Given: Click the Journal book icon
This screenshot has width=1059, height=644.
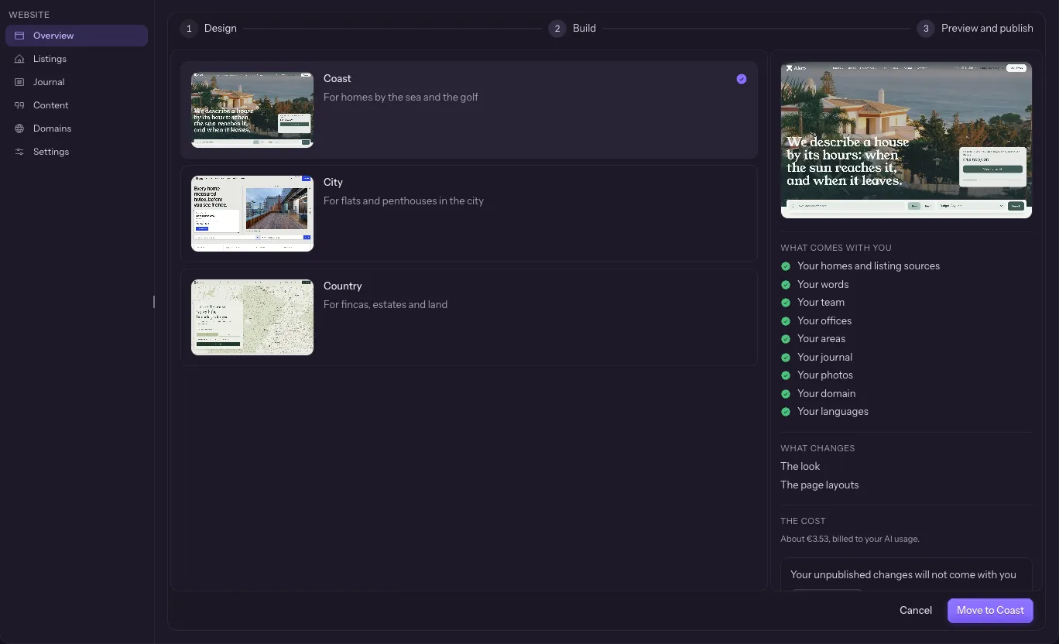Looking at the screenshot, I should click(x=19, y=82).
